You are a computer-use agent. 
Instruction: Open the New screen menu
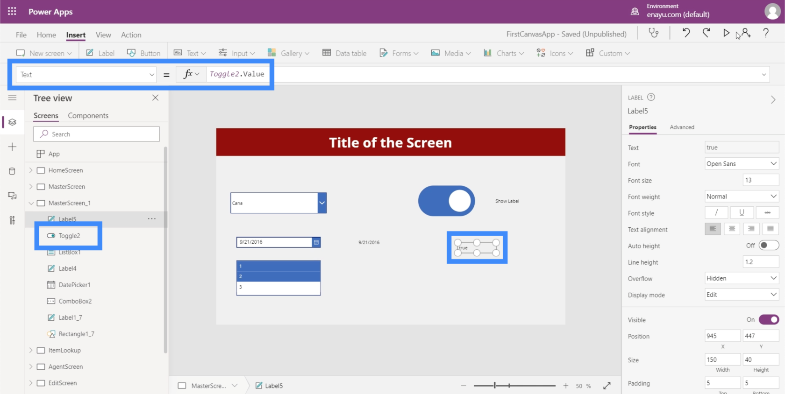point(44,53)
